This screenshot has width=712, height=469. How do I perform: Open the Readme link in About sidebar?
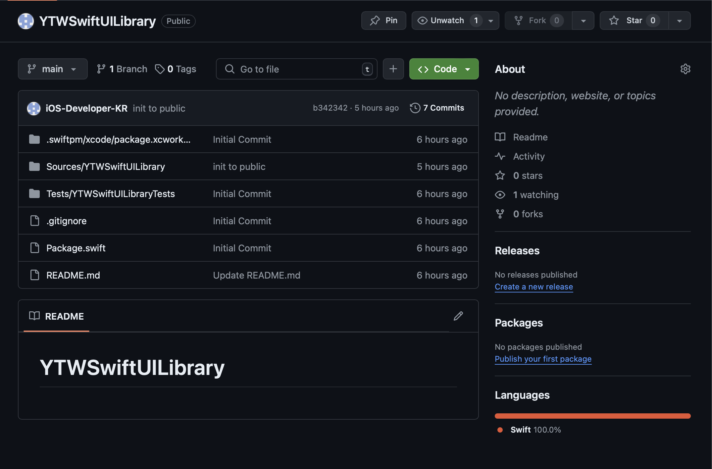click(x=530, y=137)
